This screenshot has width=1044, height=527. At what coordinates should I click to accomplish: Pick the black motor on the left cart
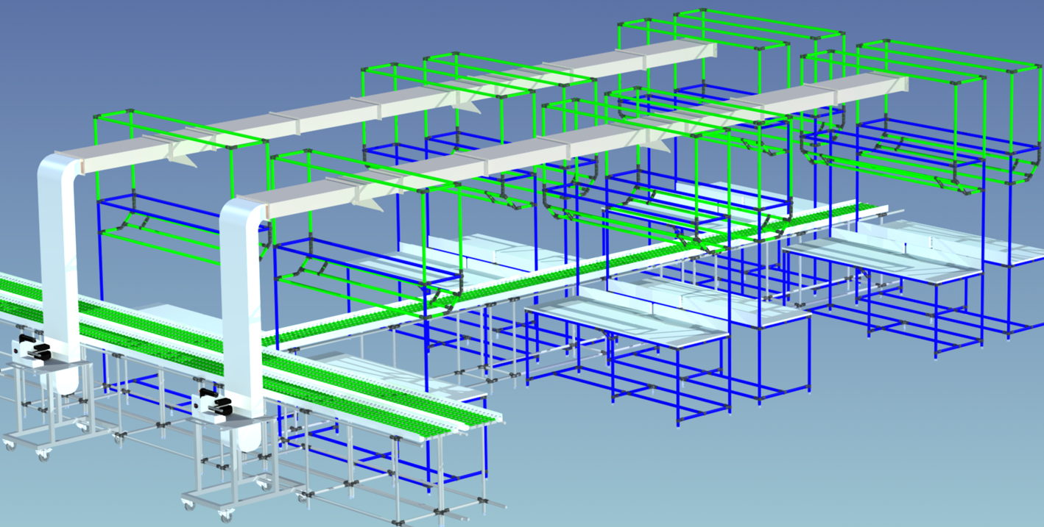[34, 348]
